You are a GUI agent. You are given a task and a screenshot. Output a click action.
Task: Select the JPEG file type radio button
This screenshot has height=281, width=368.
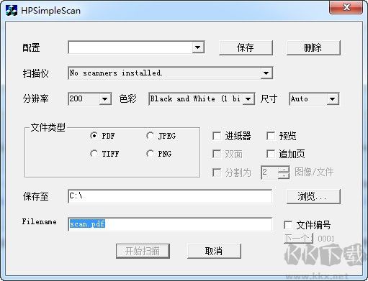(x=150, y=136)
